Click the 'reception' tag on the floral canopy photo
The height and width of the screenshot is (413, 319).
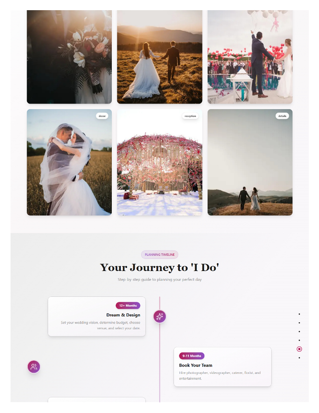(x=190, y=116)
